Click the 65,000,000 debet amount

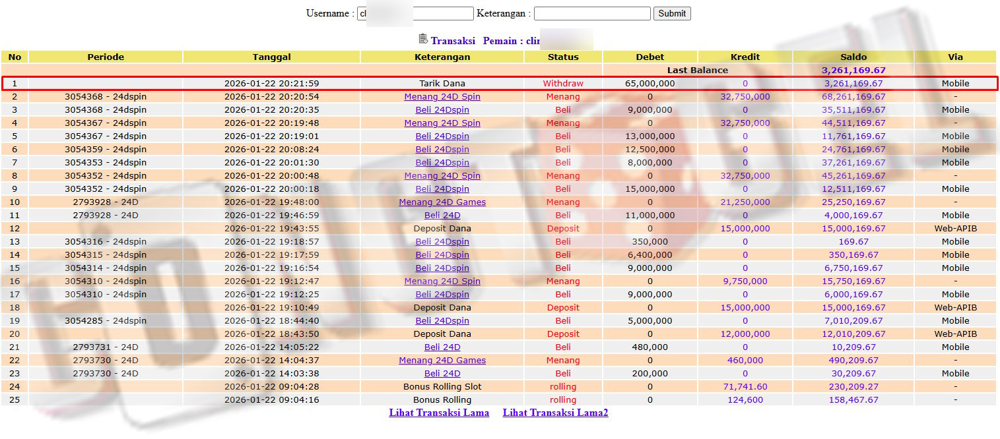pos(650,84)
